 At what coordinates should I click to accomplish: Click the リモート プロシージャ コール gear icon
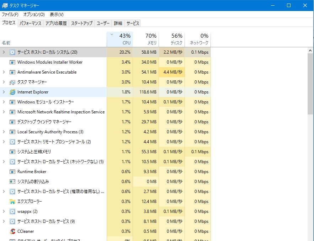(12, 142)
